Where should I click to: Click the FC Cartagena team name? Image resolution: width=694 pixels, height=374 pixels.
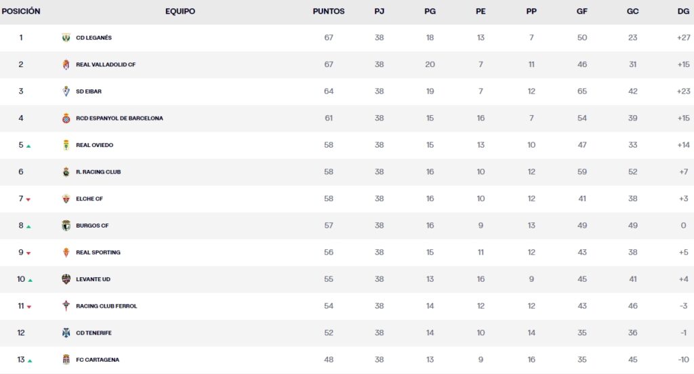(x=98, y=360)
